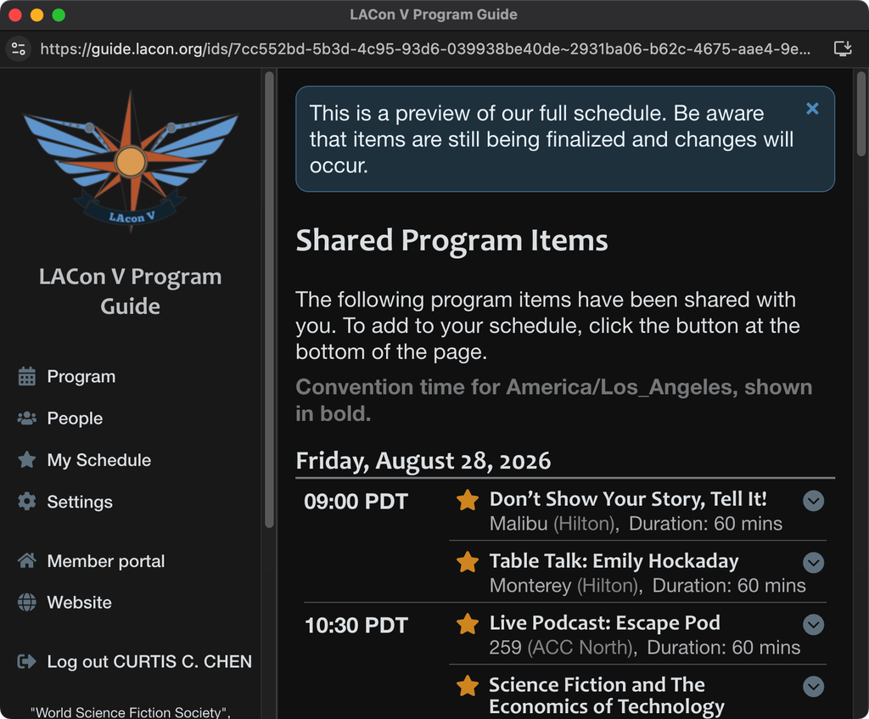Toggle star for Science Fiction and Economics

pos(468,686)
